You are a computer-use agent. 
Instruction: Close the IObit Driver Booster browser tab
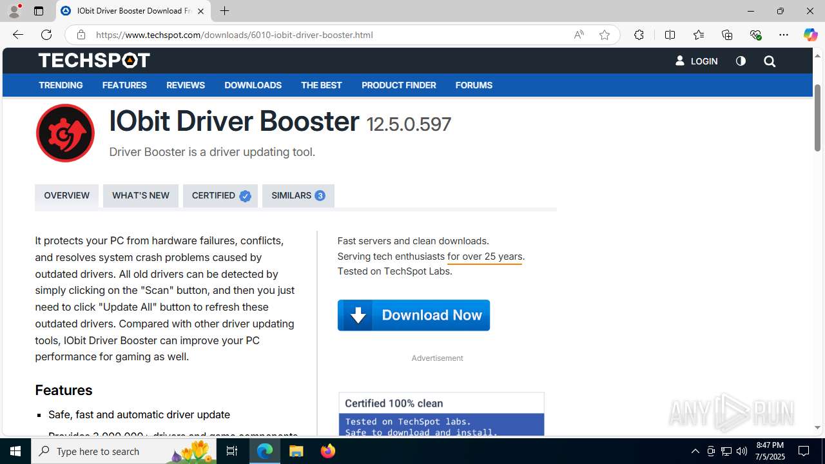point(200,11)
